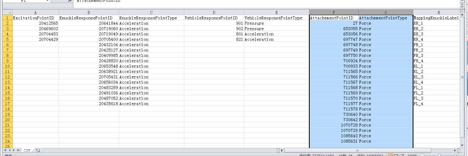Switch to Page Layout view icon
This screenshot has width=468, height=156.
[396, 155]
